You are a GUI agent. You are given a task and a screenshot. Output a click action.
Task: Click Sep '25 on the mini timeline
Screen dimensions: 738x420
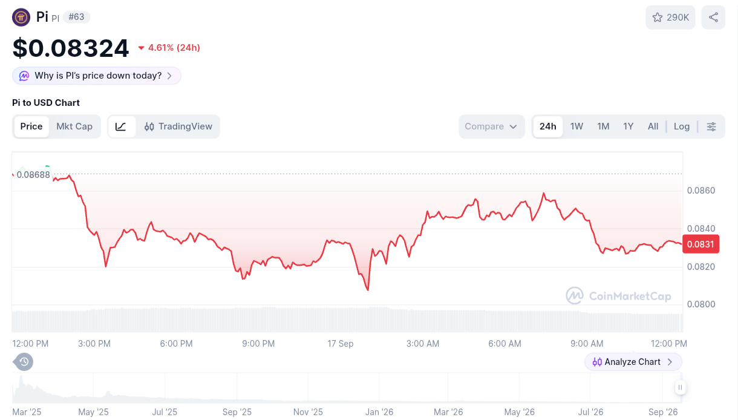tap(237, 412)
